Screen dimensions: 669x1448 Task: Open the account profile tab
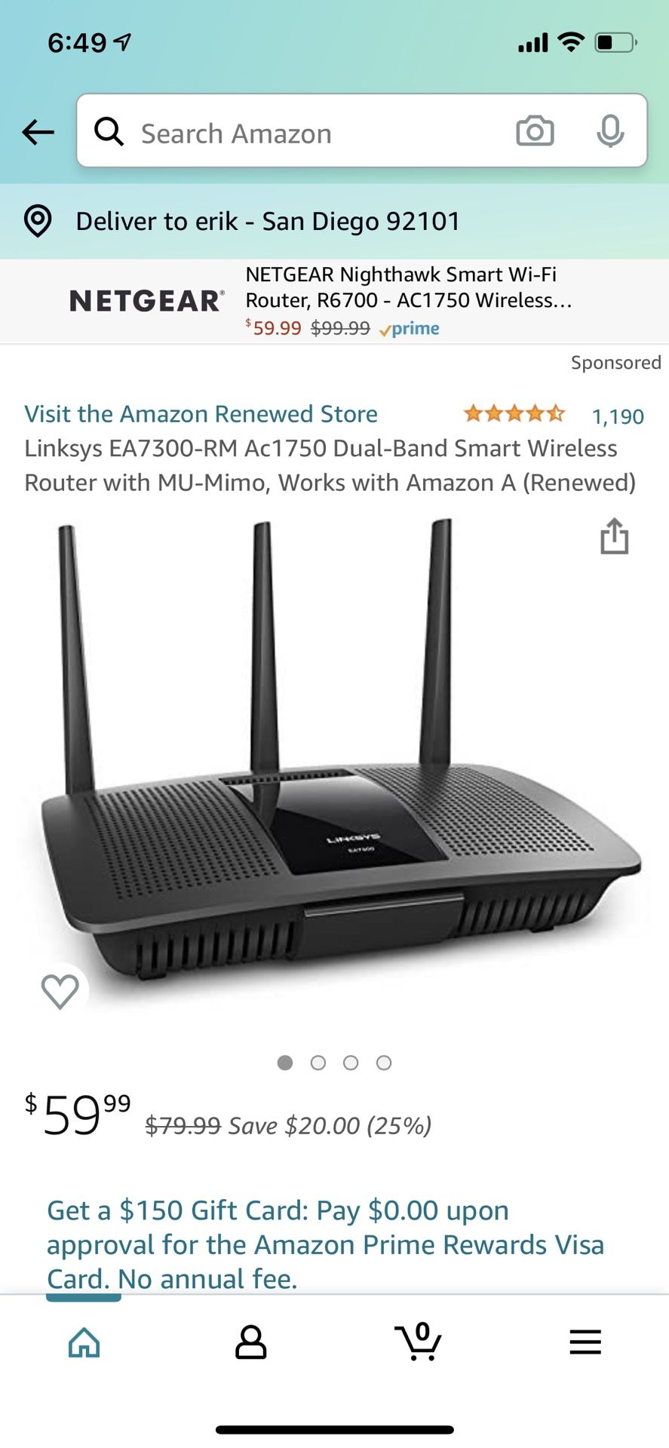coord(251,1342)
